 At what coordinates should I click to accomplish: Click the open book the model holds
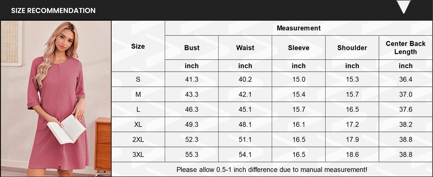click(67, 129)
